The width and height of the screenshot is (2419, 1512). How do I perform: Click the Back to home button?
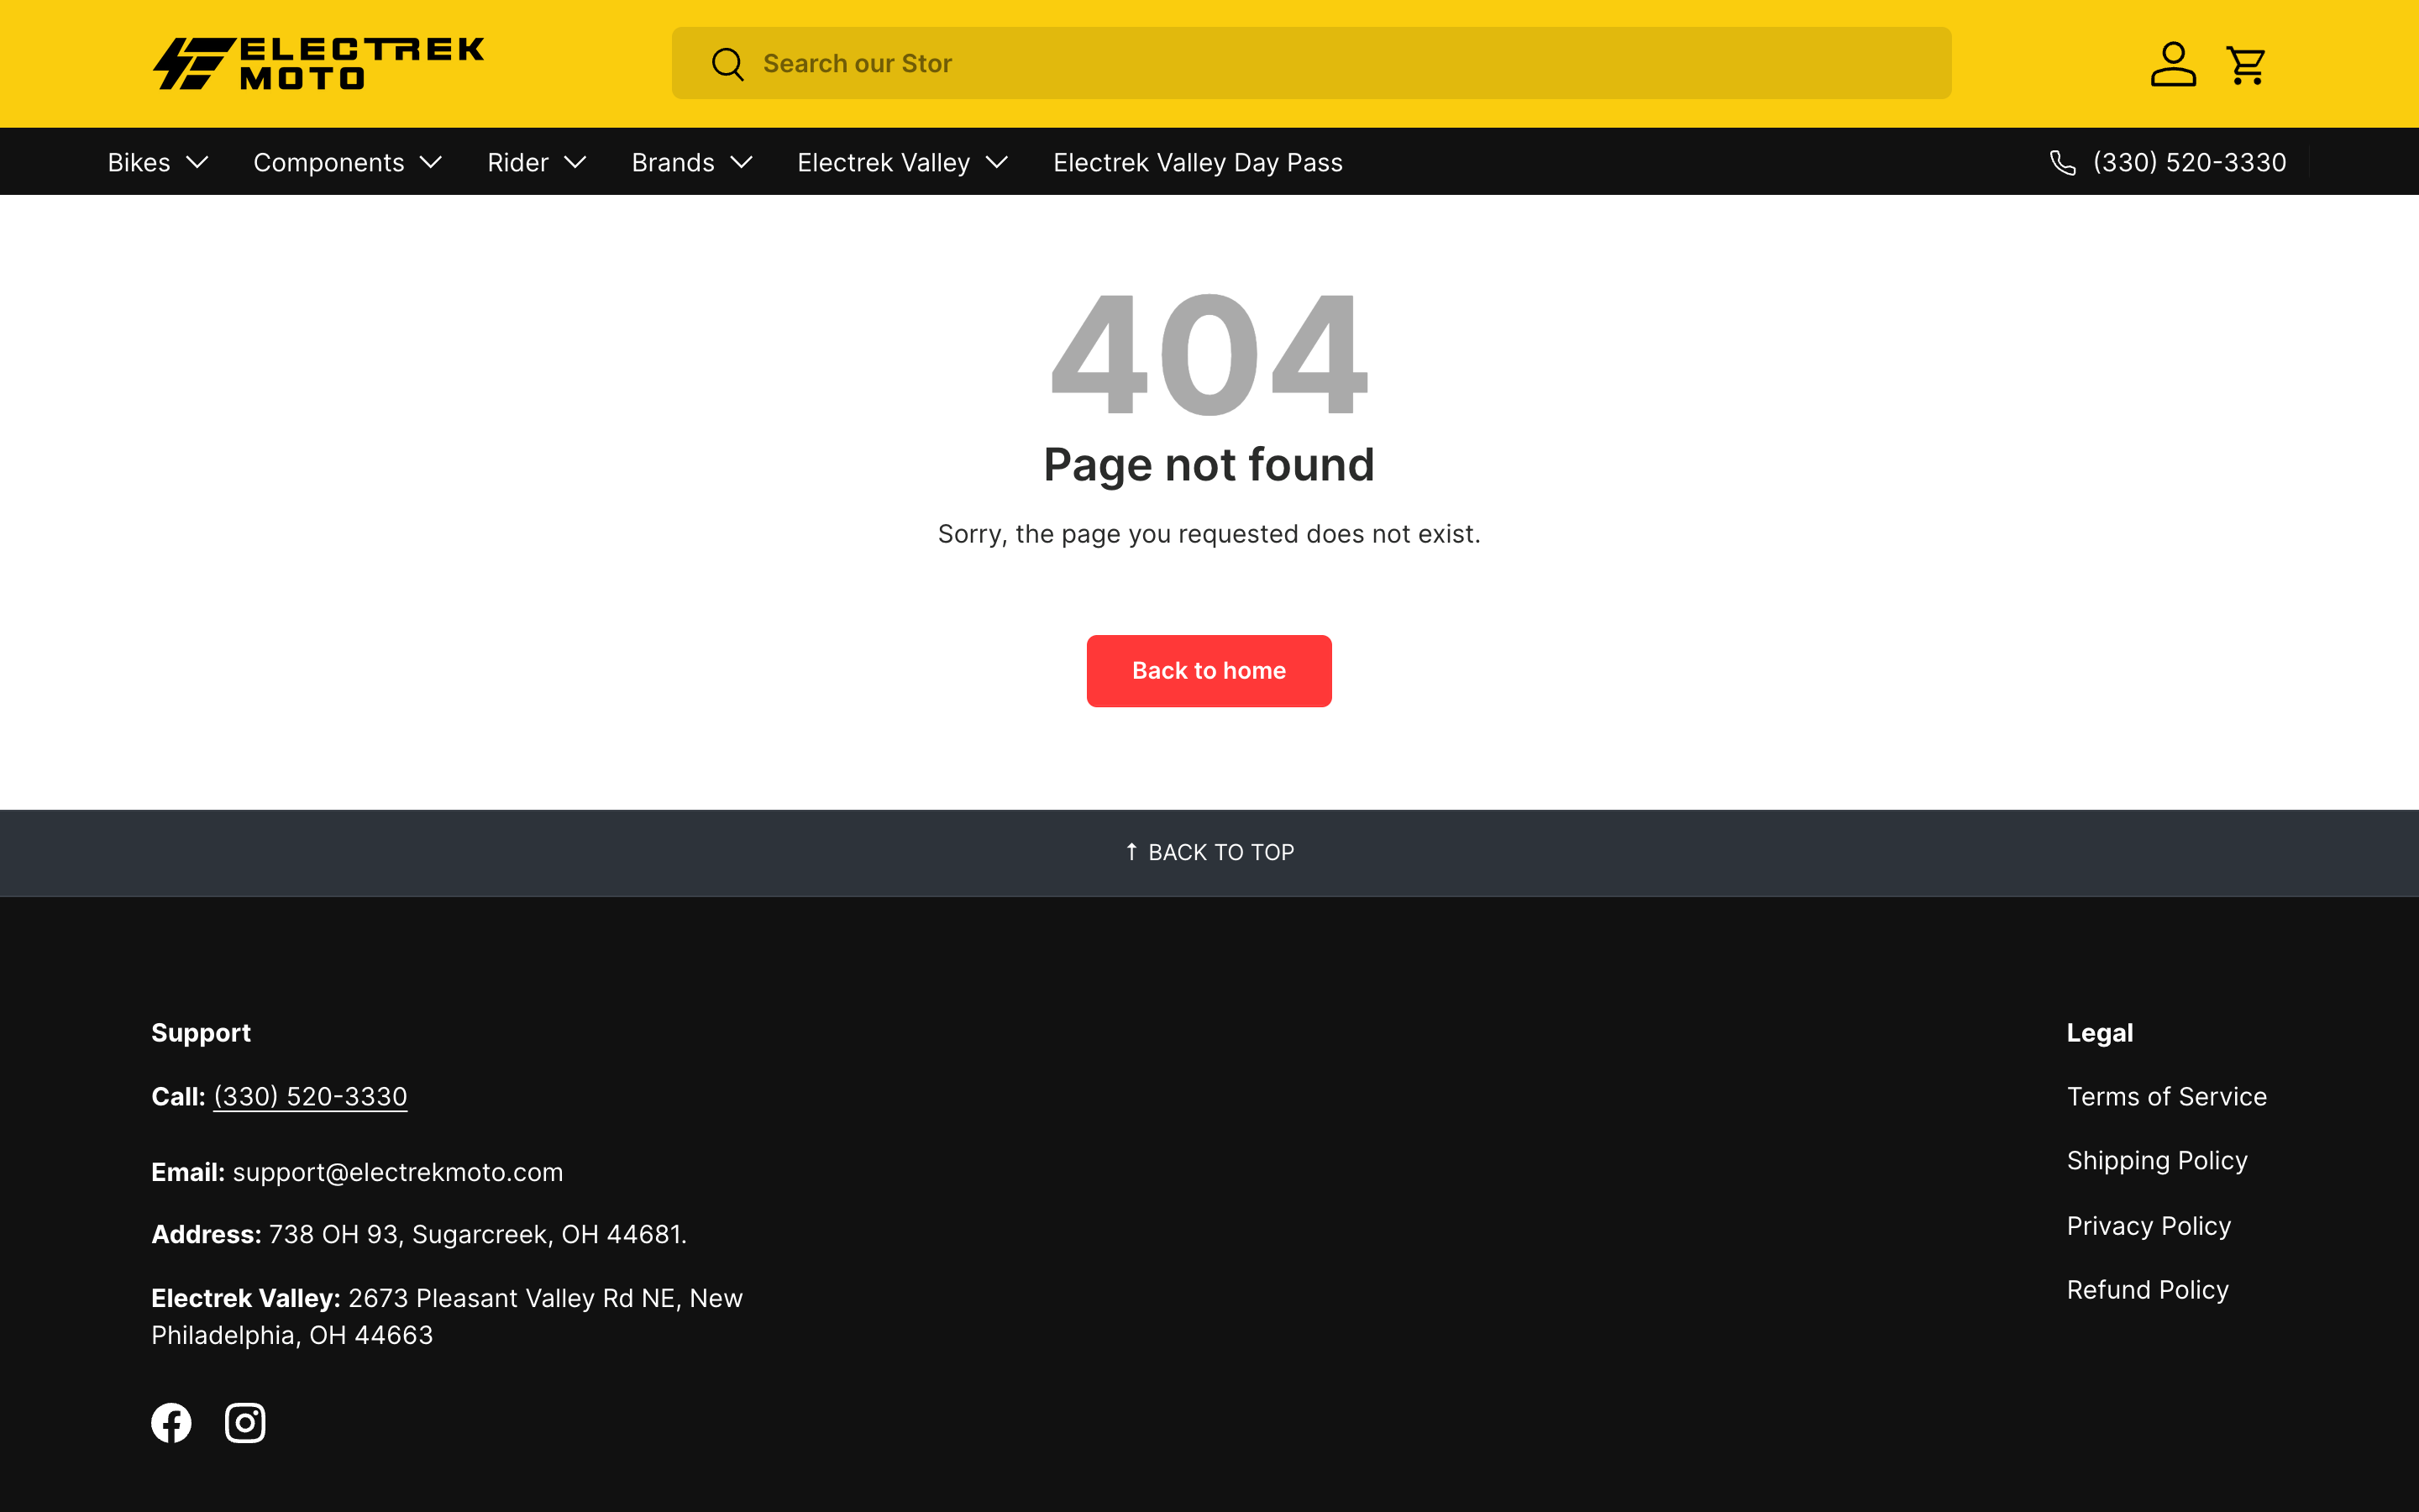click(1209, 671)
